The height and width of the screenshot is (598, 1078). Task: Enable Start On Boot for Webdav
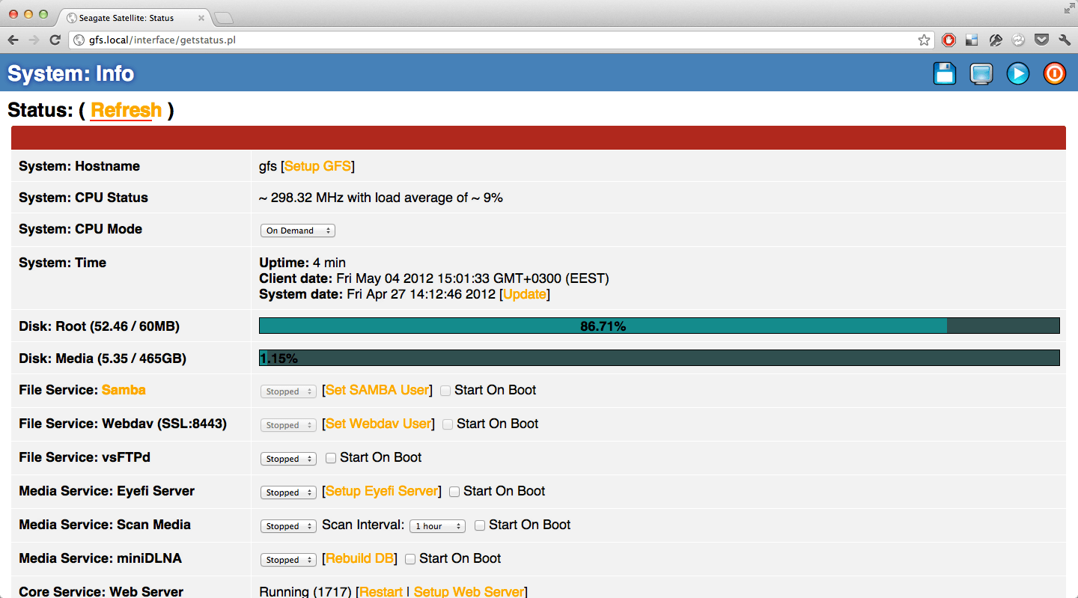coord(448,424)
